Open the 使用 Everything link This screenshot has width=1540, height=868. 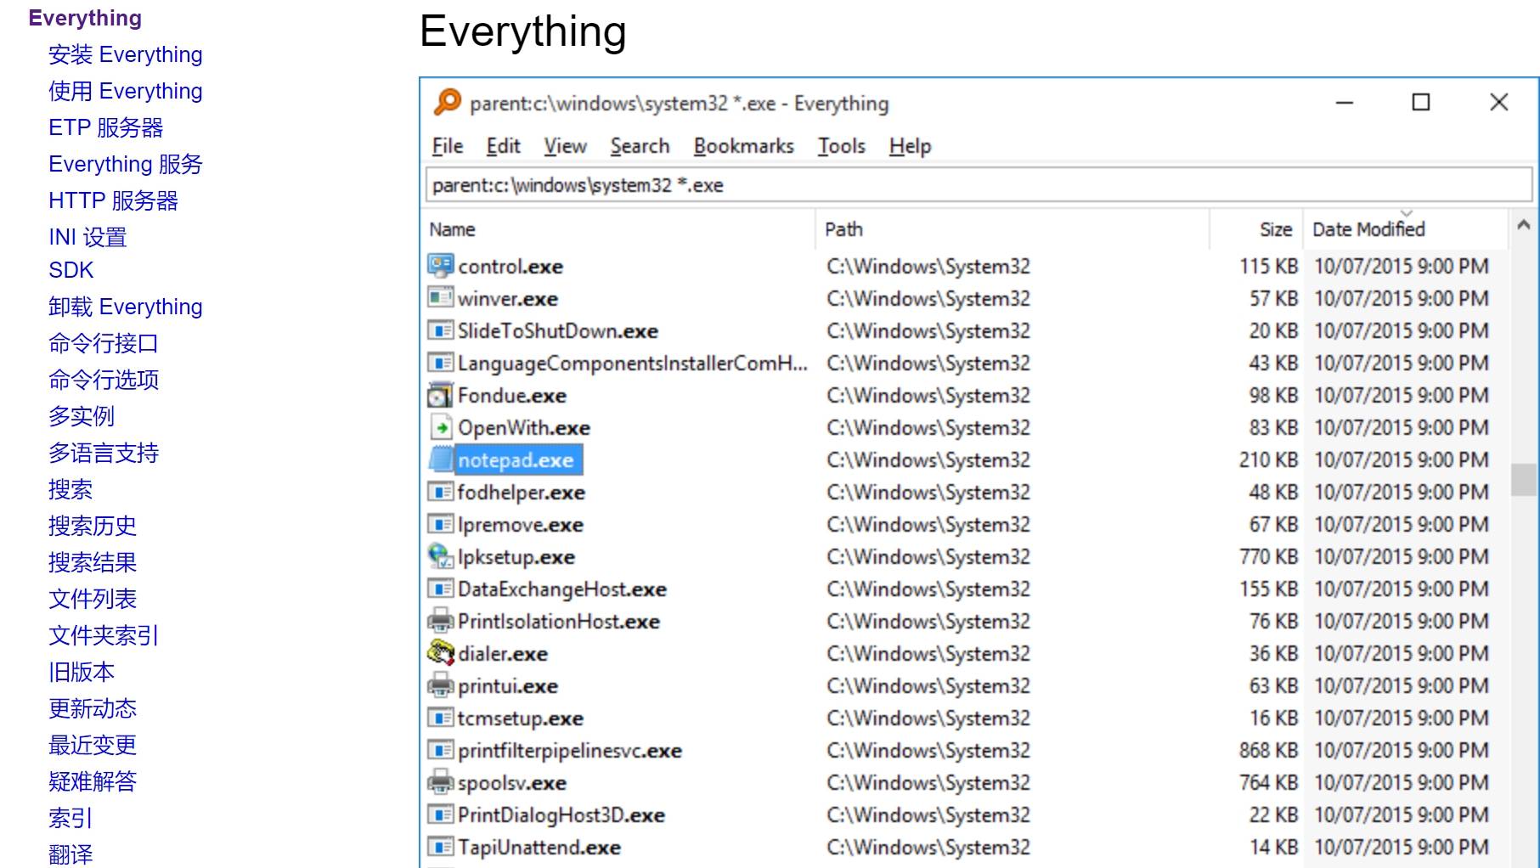coord(126,91)
